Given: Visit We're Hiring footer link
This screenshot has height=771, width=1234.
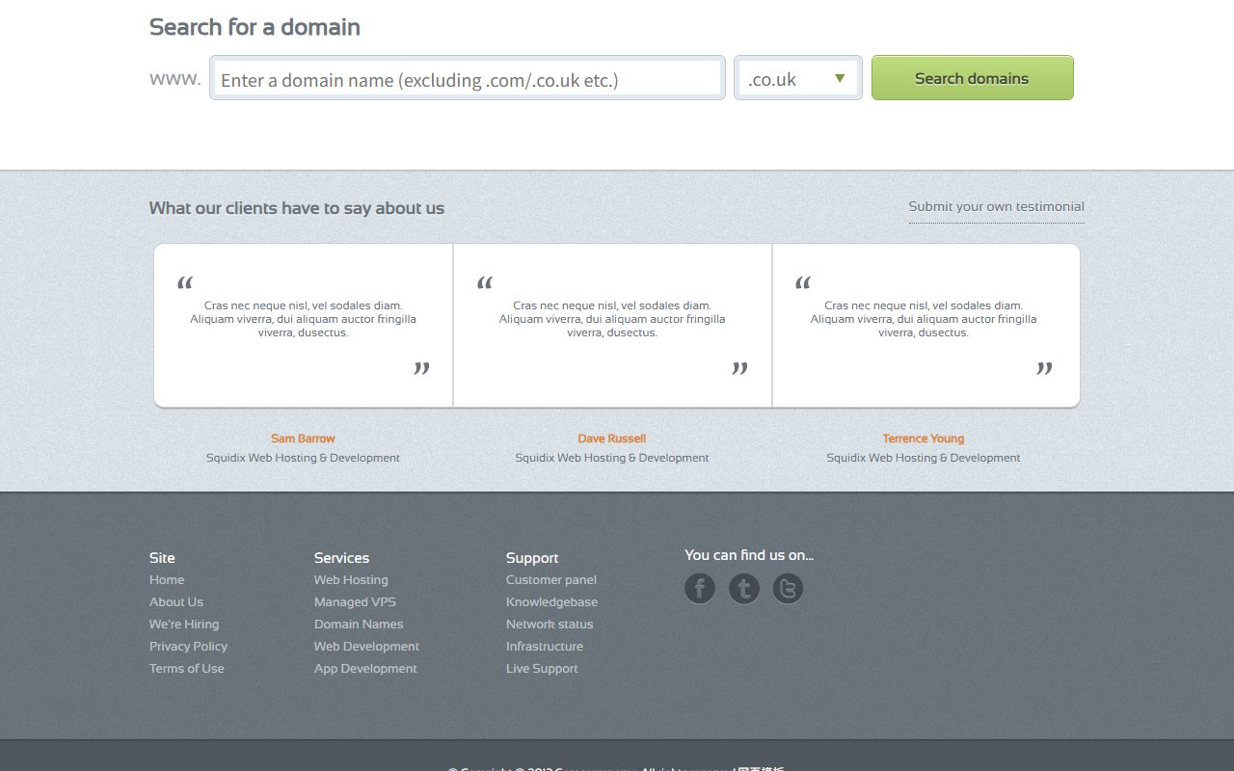Looking at the screenshot, I should [x=184, y=625].
